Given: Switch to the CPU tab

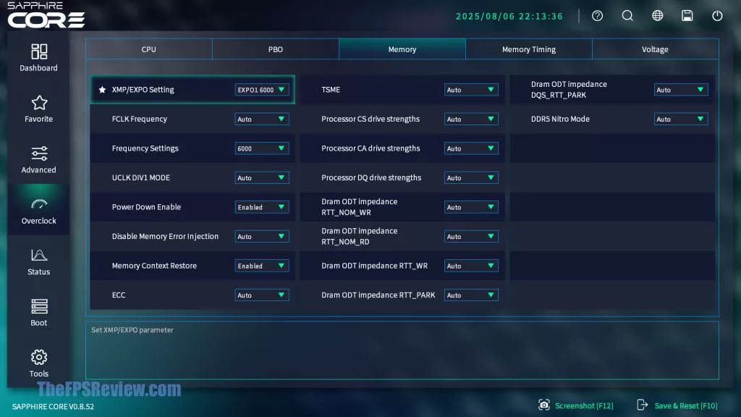Looking at the screenshot, I should (x=149, y=49).
